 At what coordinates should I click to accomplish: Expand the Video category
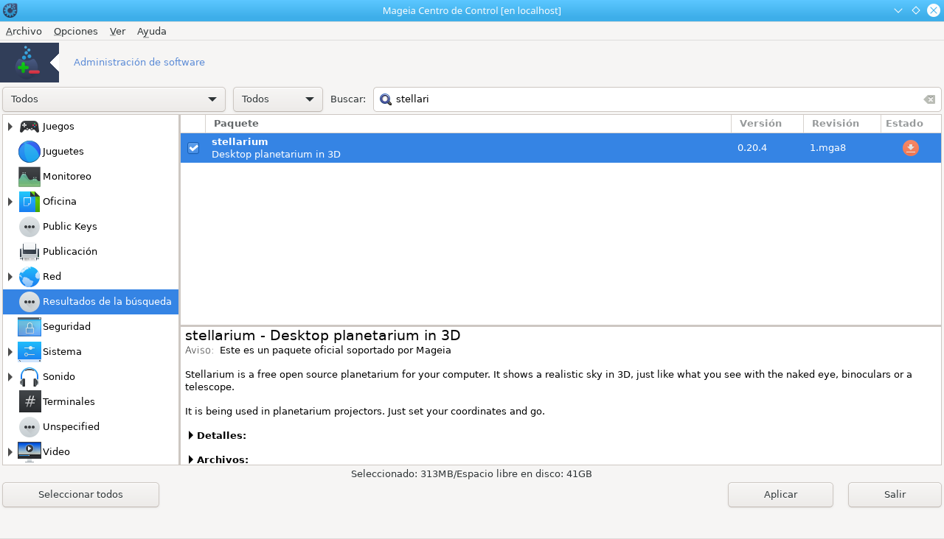tap(10, 451)
